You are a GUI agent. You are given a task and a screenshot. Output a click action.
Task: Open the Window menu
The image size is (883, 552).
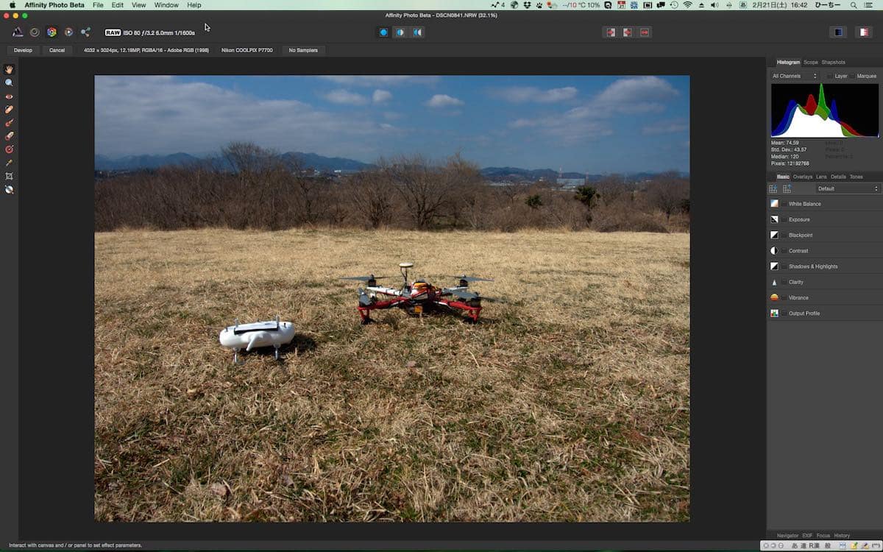166,5
